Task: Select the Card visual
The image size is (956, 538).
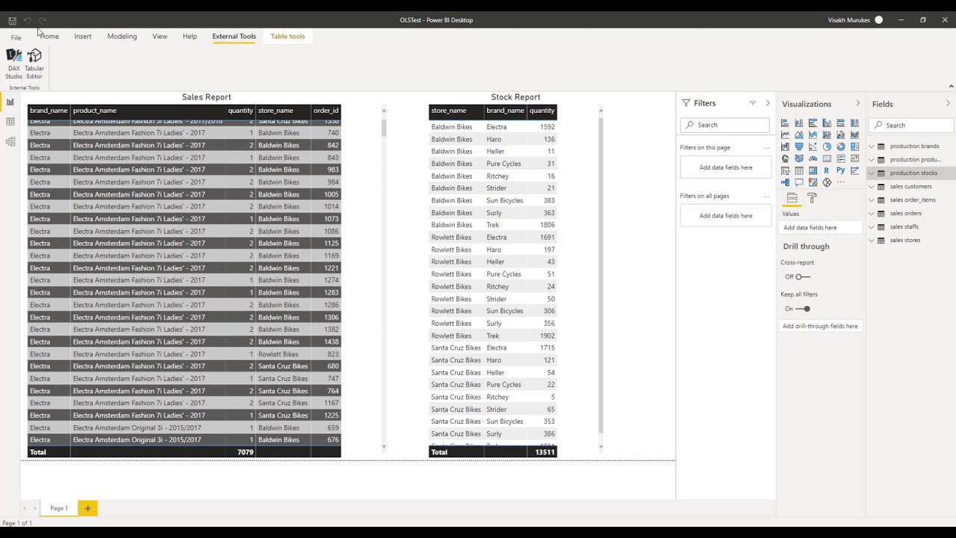Action: tap(827, 158)
